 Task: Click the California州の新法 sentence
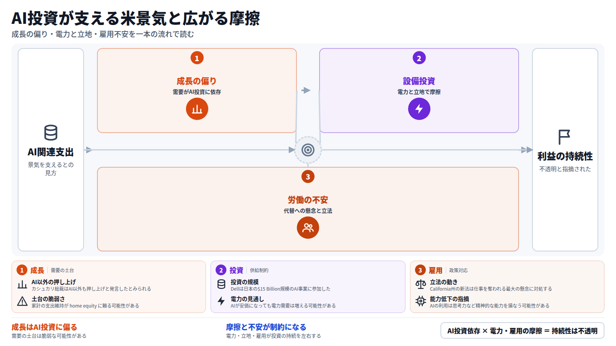tap(491, 289)
